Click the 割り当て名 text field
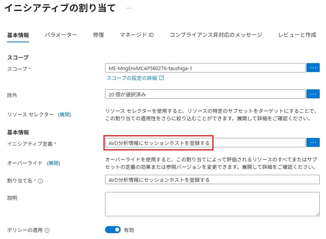Screen dimensions: 326x239 [x=212, y=180]
